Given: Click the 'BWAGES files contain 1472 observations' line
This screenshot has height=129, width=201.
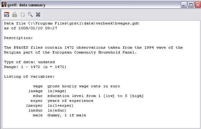Looking at the screenshot, I should [x=93, y=47].
